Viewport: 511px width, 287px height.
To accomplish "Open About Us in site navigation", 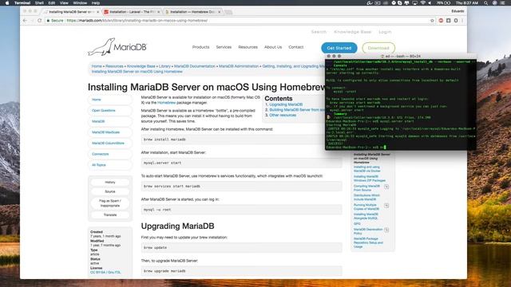I will click(x=273, y=47).
